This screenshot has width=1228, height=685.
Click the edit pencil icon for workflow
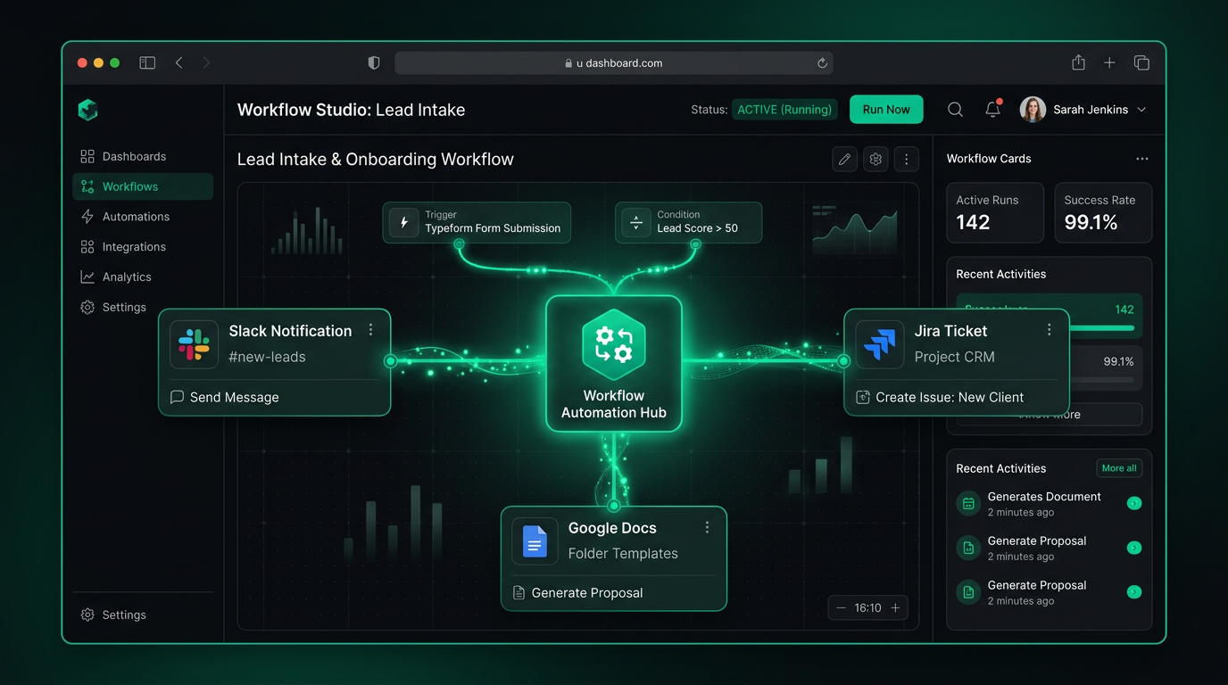844,160
